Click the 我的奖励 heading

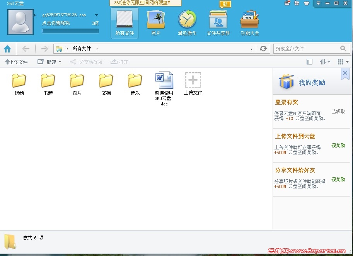click(x=312, y=83)
